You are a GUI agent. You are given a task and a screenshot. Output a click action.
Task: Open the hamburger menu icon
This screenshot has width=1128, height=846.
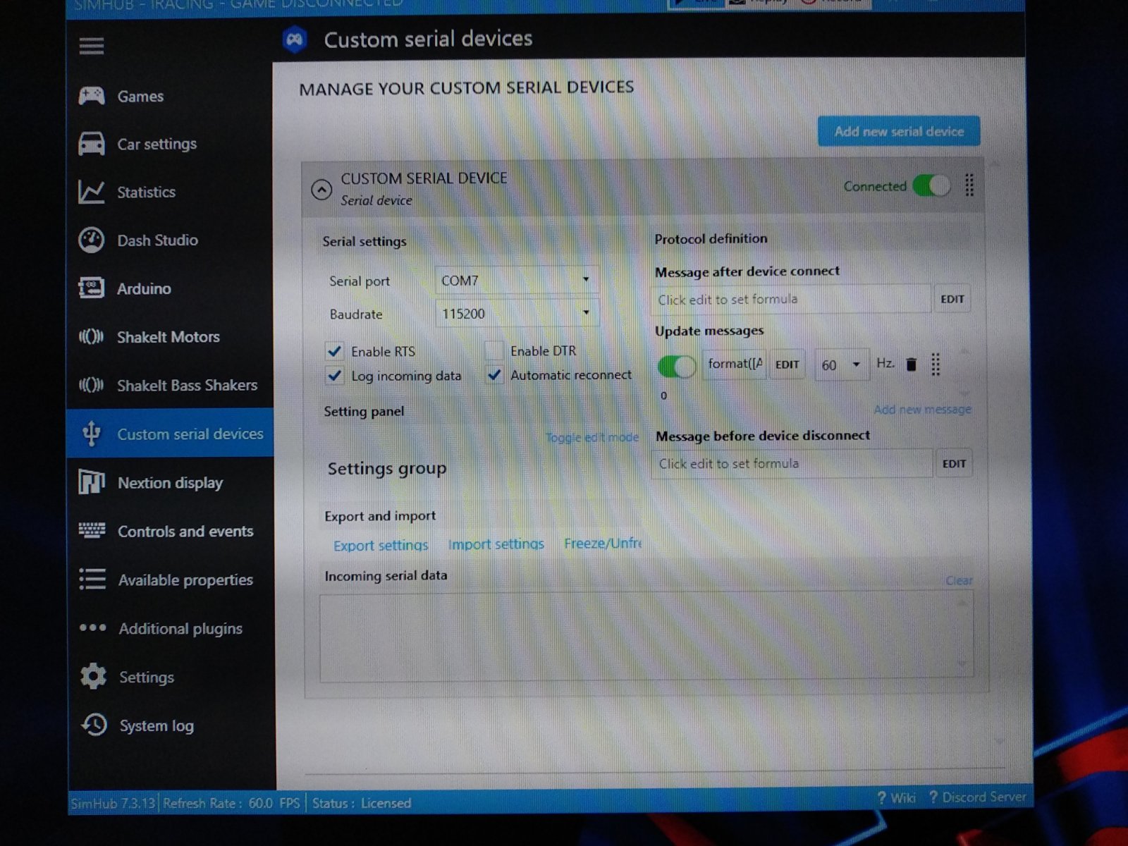pyautogui.click(x=92, y=47)
